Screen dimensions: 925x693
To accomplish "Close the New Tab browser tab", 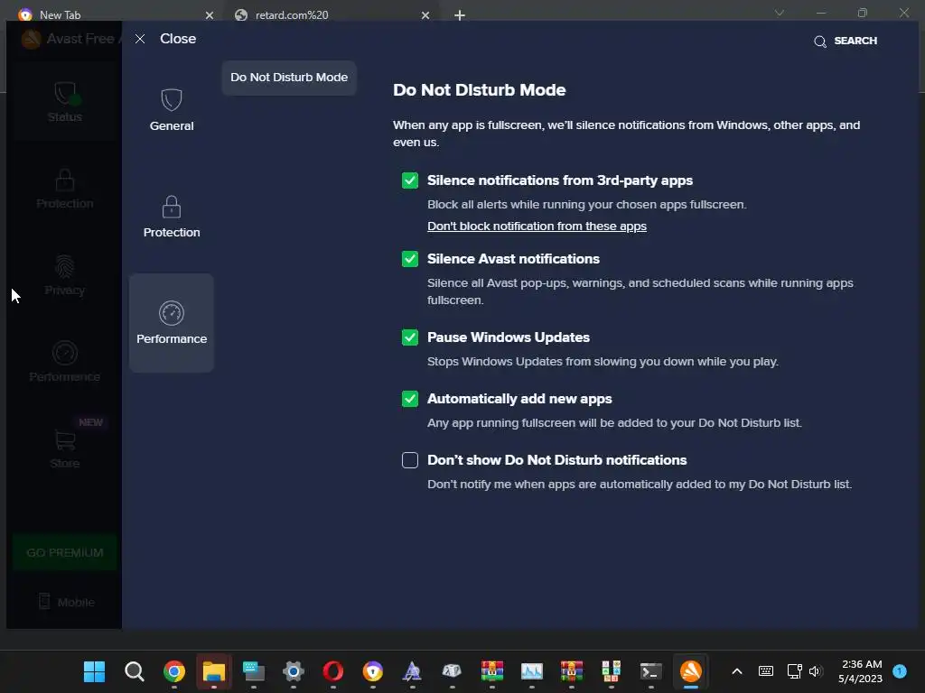I will (210, 15).
